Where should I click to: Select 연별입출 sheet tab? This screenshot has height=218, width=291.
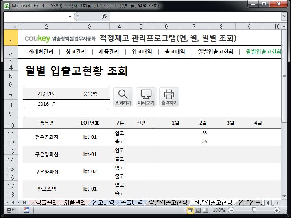[x=249, y=202]
